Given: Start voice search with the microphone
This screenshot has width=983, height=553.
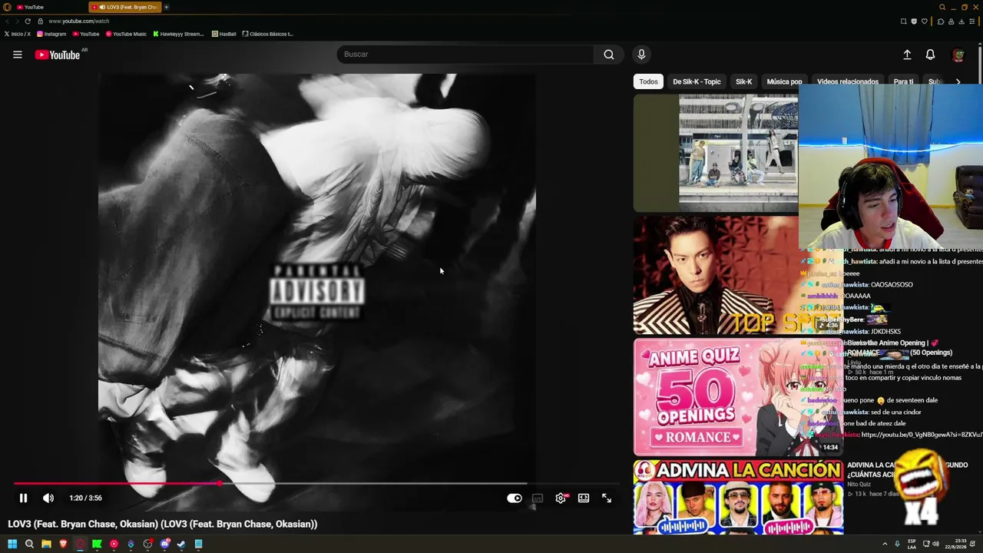Looking at the screenshot, I should (641, 55).
